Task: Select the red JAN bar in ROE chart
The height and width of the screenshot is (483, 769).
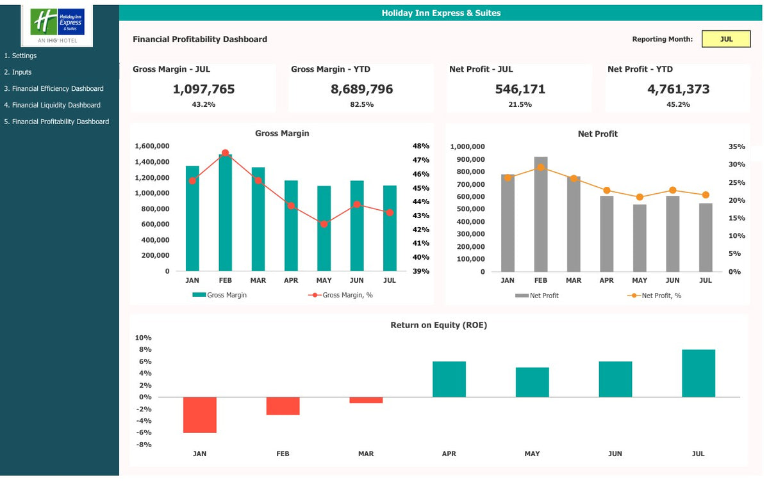Action: pyautogui.click(x=199, y=415)
